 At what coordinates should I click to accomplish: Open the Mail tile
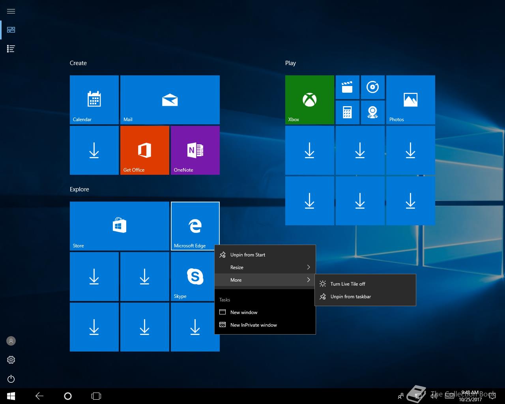[170, 100]
